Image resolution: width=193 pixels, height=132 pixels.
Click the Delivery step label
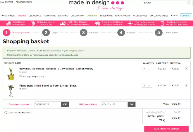click(94, 33)
